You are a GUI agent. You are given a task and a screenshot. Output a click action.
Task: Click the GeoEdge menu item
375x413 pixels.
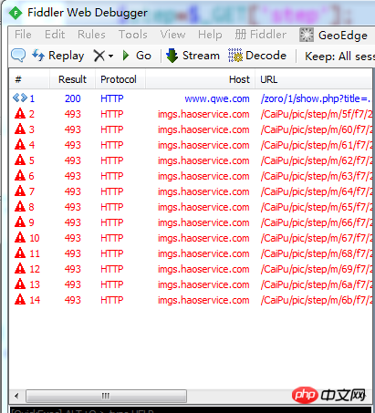click(334, 36)
